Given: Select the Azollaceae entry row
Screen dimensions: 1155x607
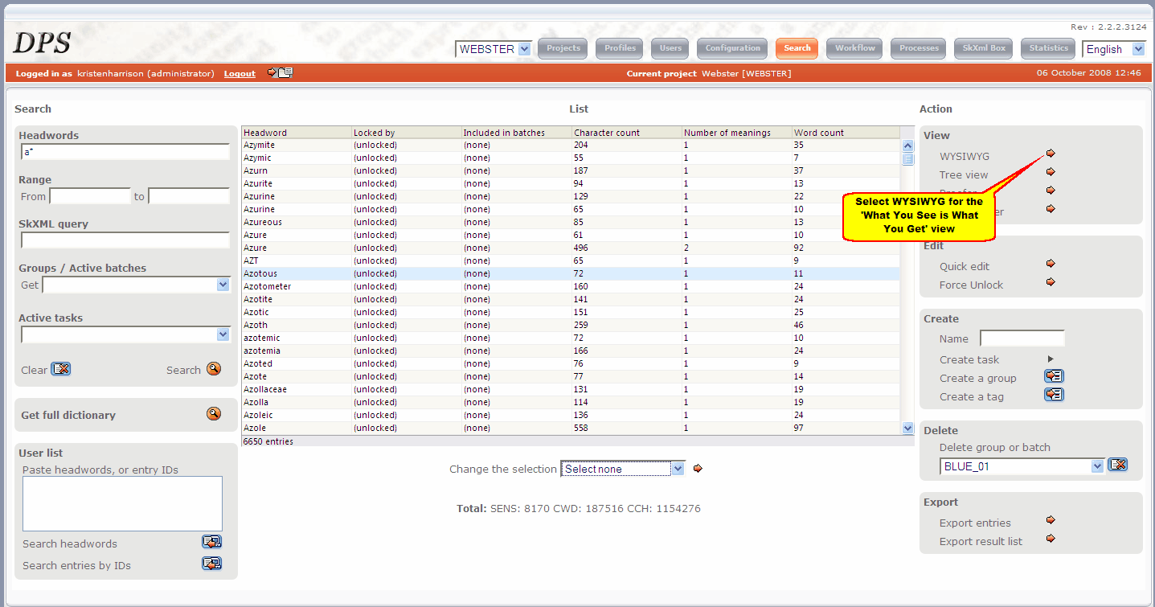Looking at the screenshot, I should pos(571,389).
